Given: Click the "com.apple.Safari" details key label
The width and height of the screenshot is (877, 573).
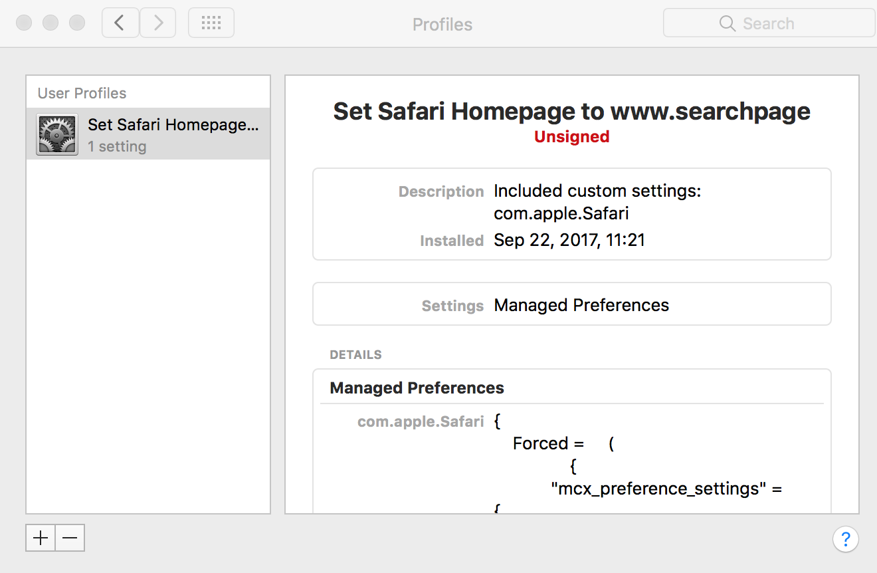Looking at the screenshot, I should [421, 421].
